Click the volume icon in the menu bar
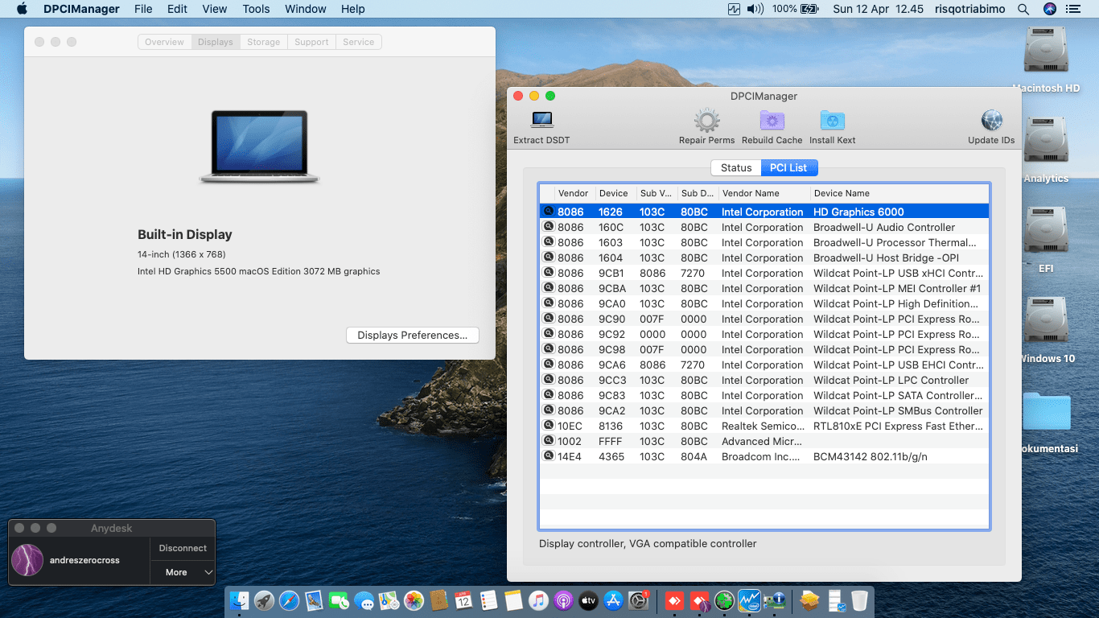The height and width of the screenshot is (618, 1099). coord(755,9)
